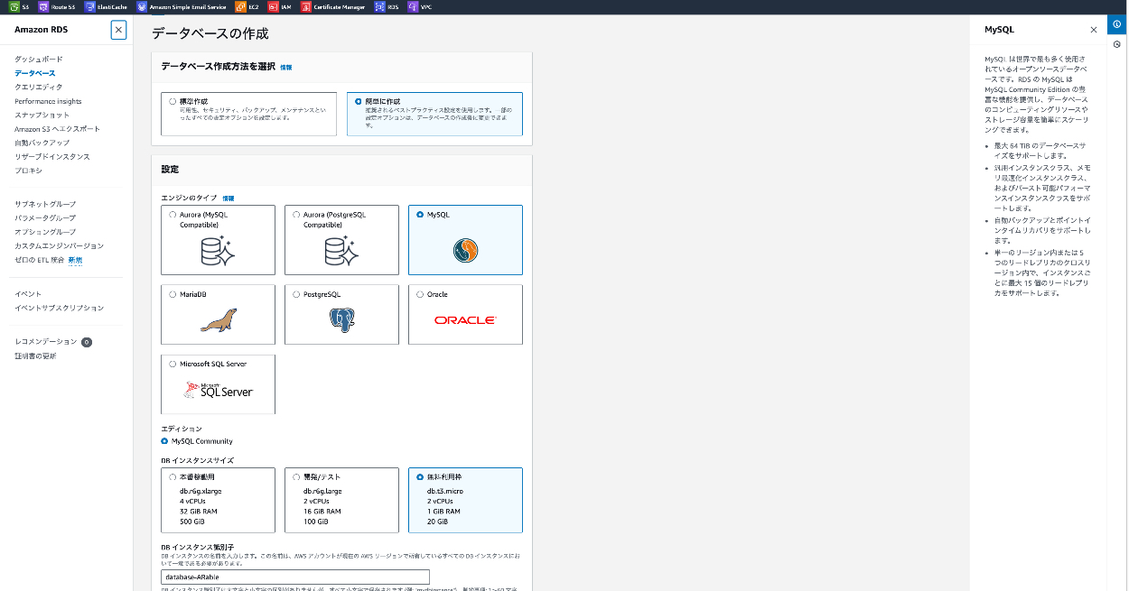Open Certificate Manager from the top bar
The height and width of the screenshot is (591, 1129).
(306, 6)
